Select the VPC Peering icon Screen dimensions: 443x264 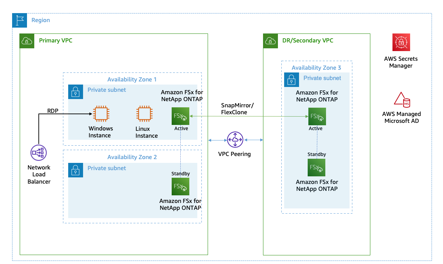point(235,140)
